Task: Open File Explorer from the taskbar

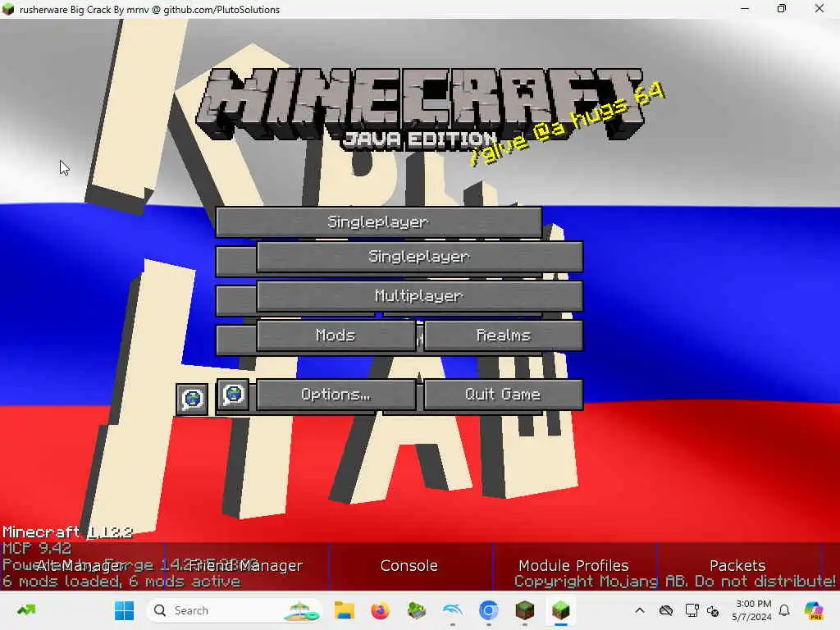Action: pyautogui.click(x=344, y=610)
